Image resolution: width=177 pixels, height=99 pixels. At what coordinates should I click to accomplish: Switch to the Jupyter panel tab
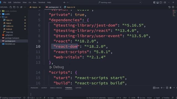[x=78, y=88]
